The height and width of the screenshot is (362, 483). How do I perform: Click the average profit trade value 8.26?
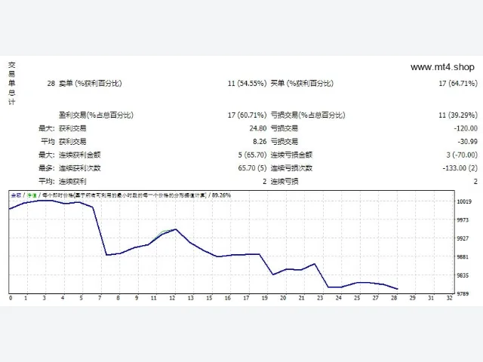pyautogui.click(x=260, y=142)
